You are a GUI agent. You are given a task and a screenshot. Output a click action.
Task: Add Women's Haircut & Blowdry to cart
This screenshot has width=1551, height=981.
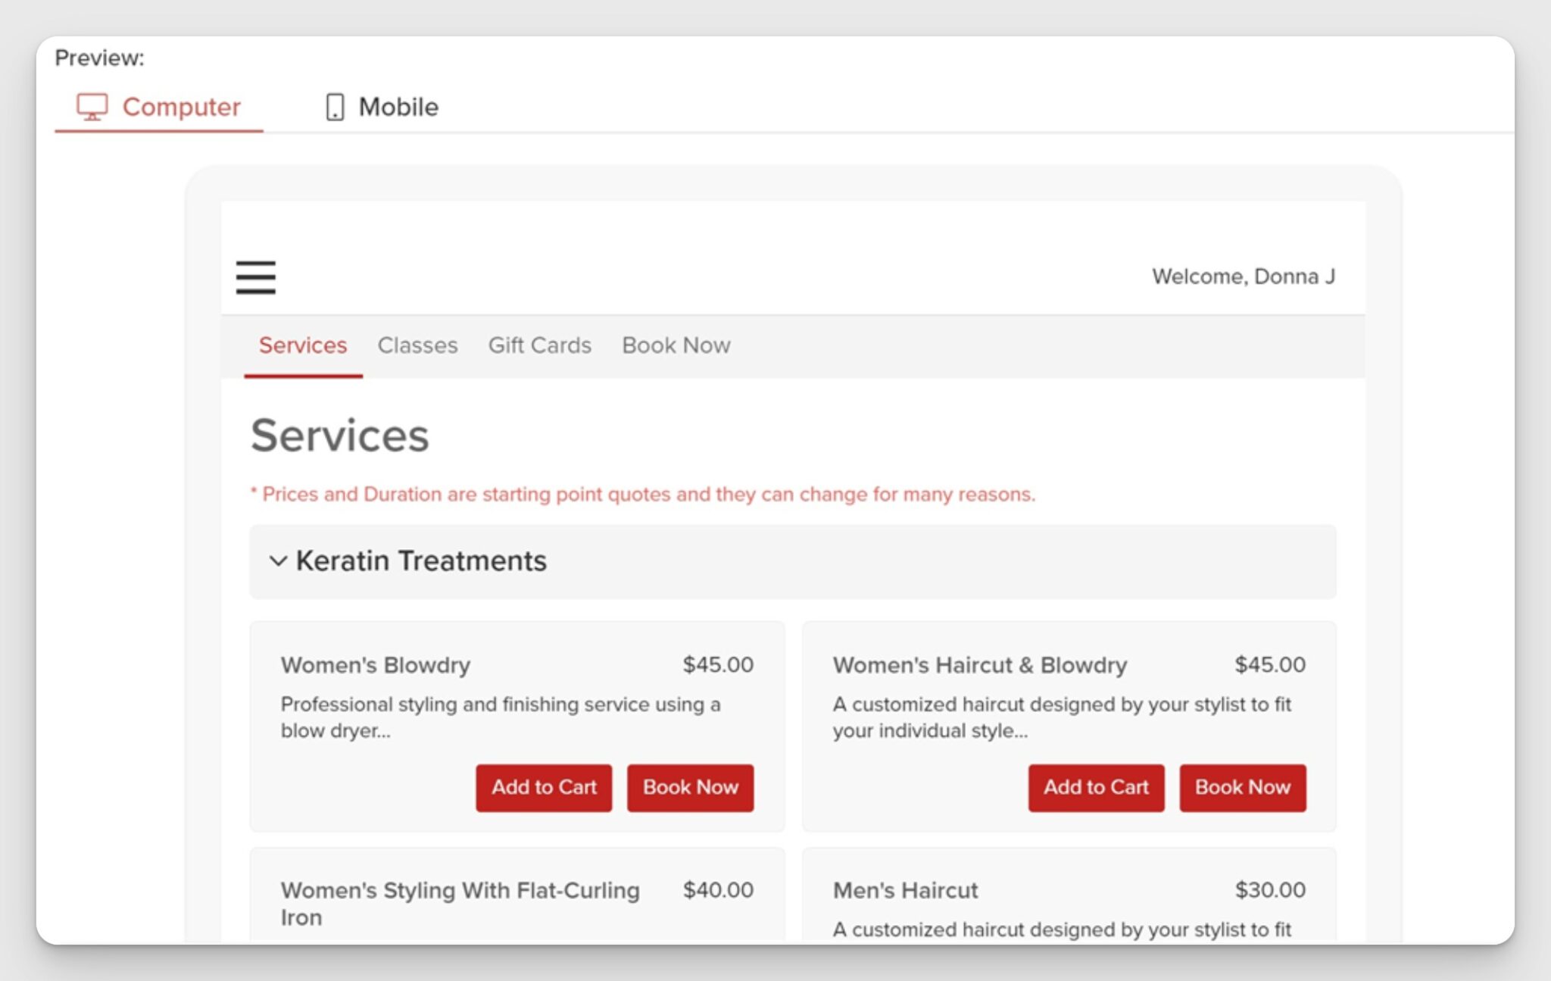pos(1095,787)
